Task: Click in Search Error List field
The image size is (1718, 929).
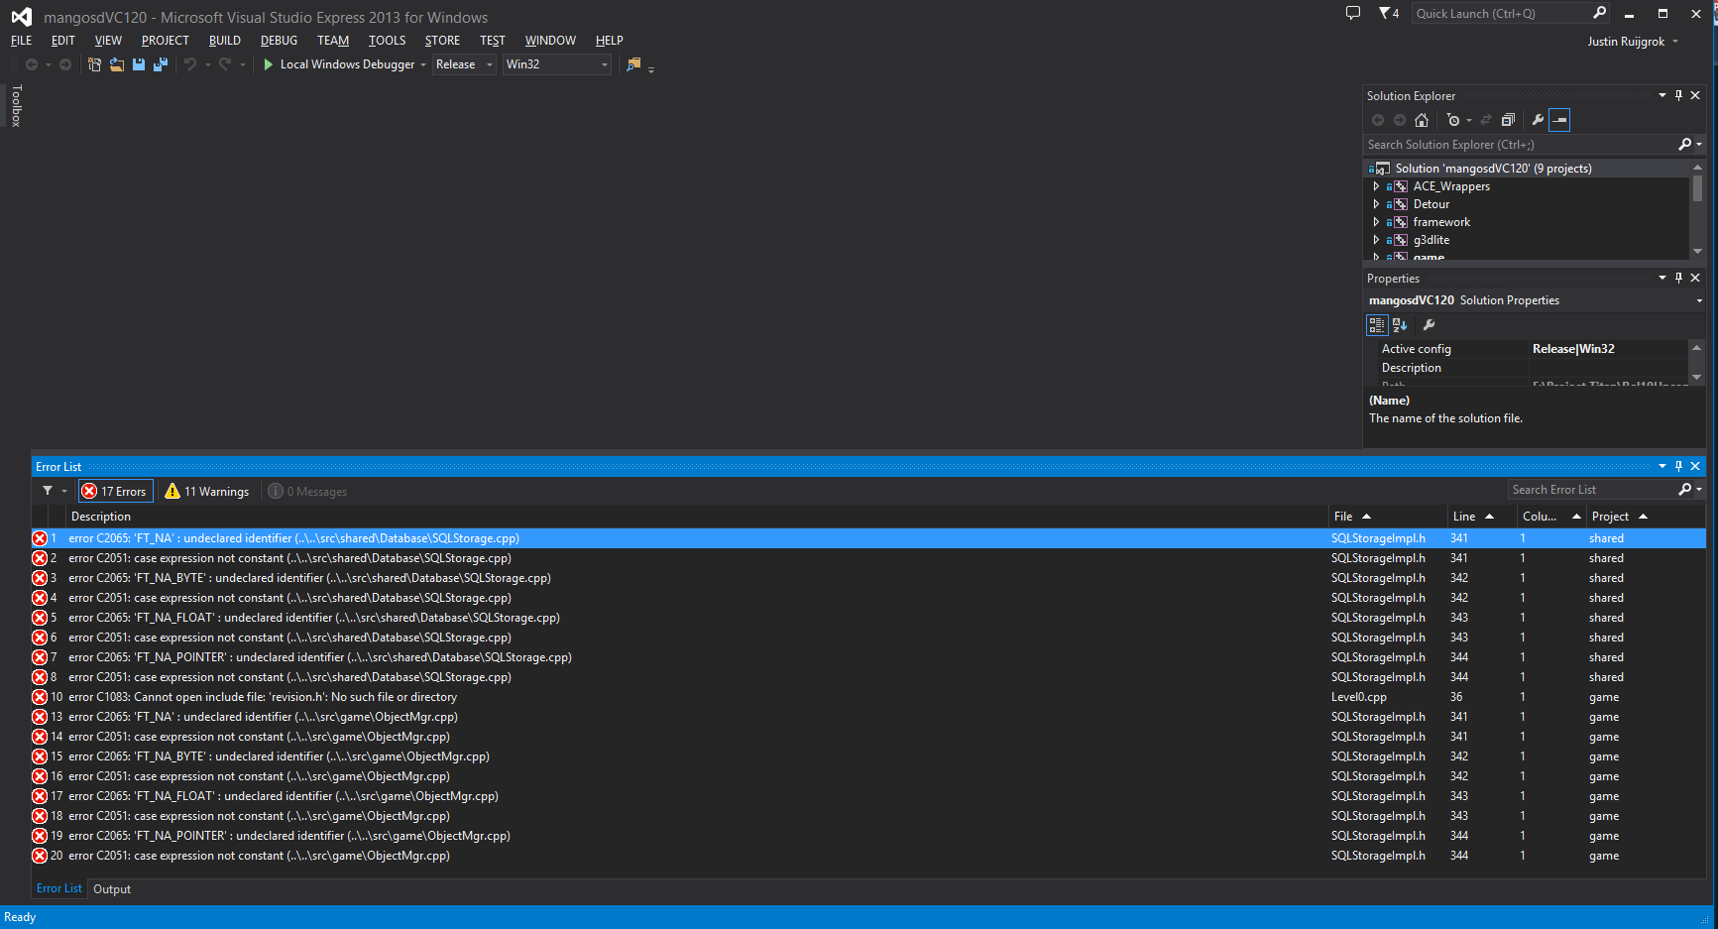Action: tap(1592, 490)
